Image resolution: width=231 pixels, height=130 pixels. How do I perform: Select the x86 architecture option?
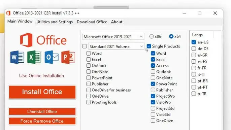point(152,36)
